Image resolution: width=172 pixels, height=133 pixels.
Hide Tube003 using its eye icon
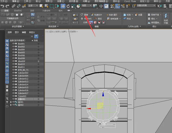click(13, 96)
